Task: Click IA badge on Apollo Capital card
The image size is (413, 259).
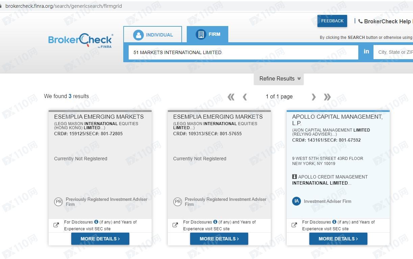Action: pos(296,201)
